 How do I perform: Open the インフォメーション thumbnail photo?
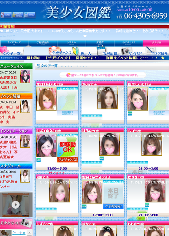click(x=25, y=141)
